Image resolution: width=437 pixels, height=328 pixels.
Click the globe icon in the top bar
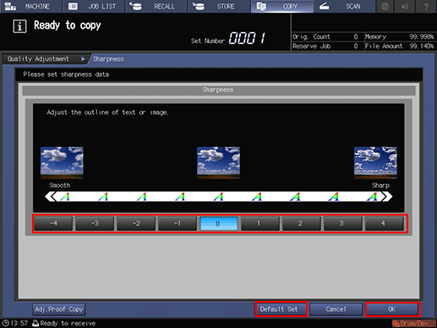385,6
